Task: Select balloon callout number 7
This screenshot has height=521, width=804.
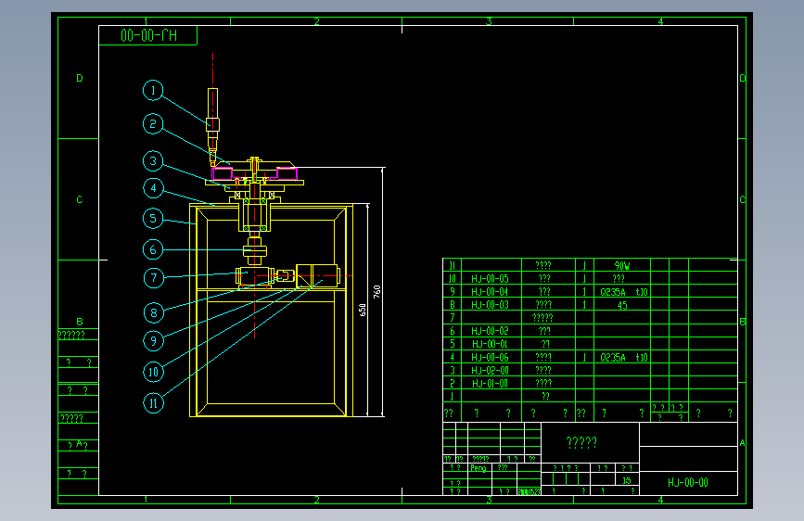Action: click(154, 278)
